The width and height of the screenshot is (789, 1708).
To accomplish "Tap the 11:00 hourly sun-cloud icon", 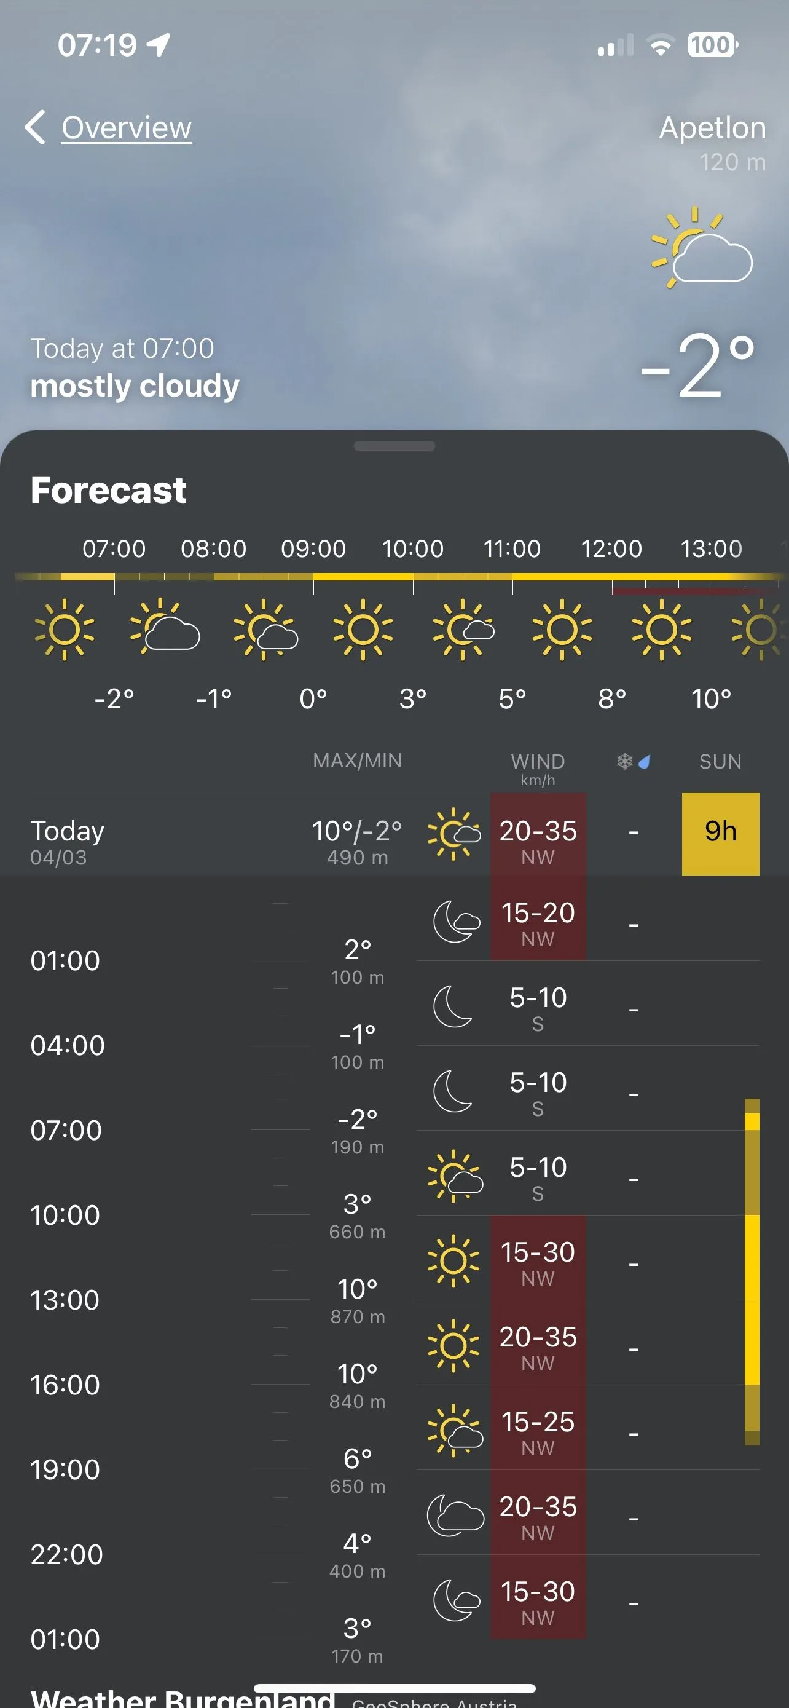I will coord(463,630).
